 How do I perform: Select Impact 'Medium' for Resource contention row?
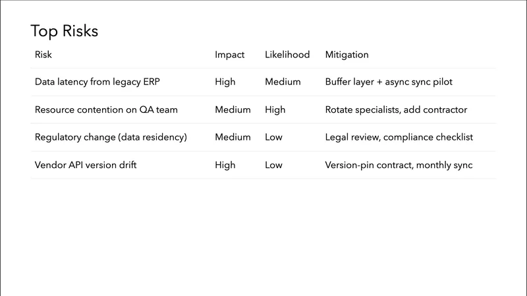(233, 110)
